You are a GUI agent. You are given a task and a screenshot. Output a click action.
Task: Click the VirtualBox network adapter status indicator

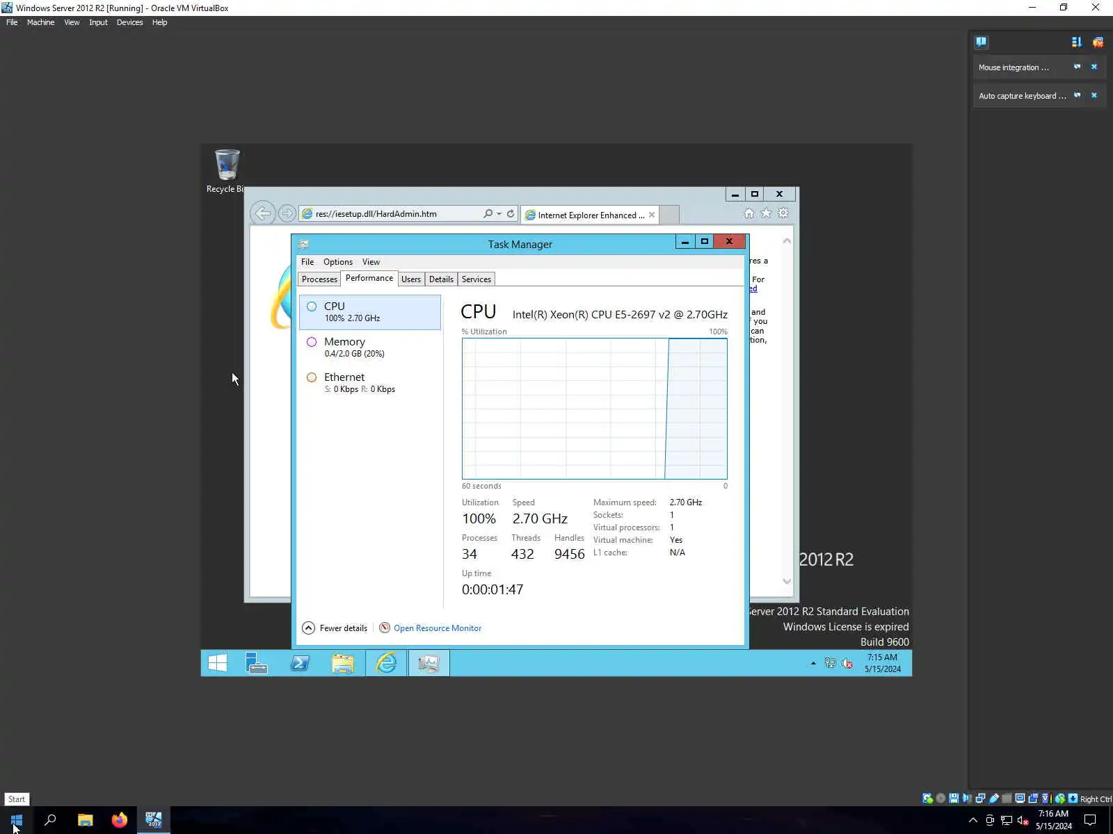click(x=980, y=799)
